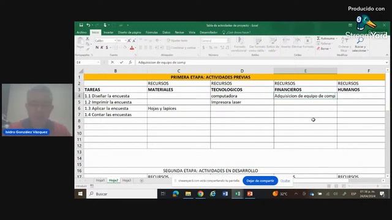
Task: Click the Eliminar cells icon
Action: [x=296, y=43]
